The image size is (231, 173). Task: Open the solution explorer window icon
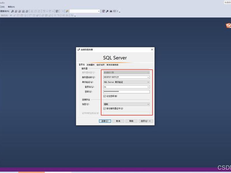click(104, 11)
